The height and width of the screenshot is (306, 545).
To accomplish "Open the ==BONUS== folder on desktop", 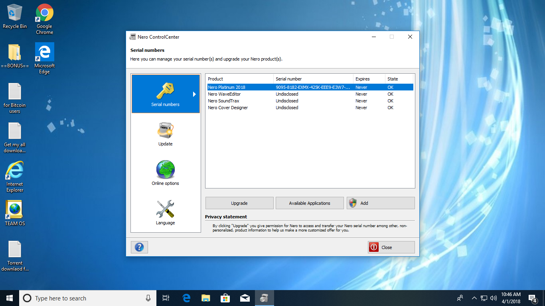I will [15, 56].
